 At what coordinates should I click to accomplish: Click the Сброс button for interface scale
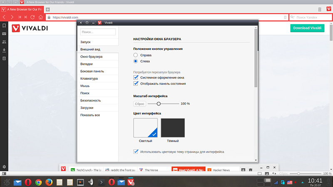coord(139,103)
